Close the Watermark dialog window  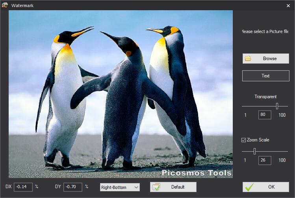(288, 5)
